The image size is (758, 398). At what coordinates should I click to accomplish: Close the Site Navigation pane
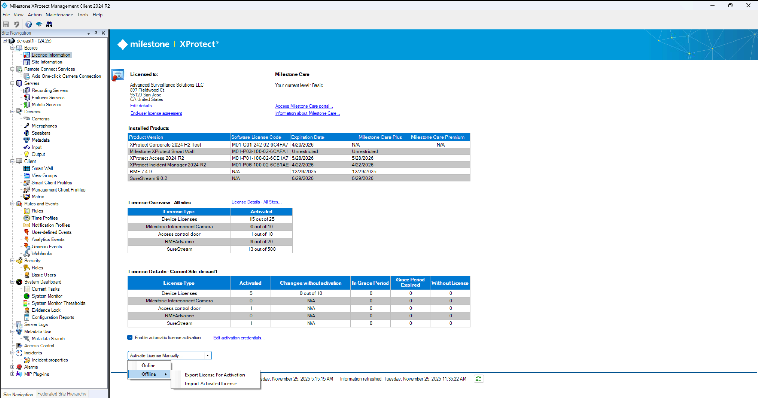[103, 33]
